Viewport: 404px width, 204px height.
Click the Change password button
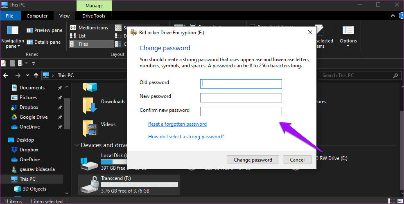(253, 160)
